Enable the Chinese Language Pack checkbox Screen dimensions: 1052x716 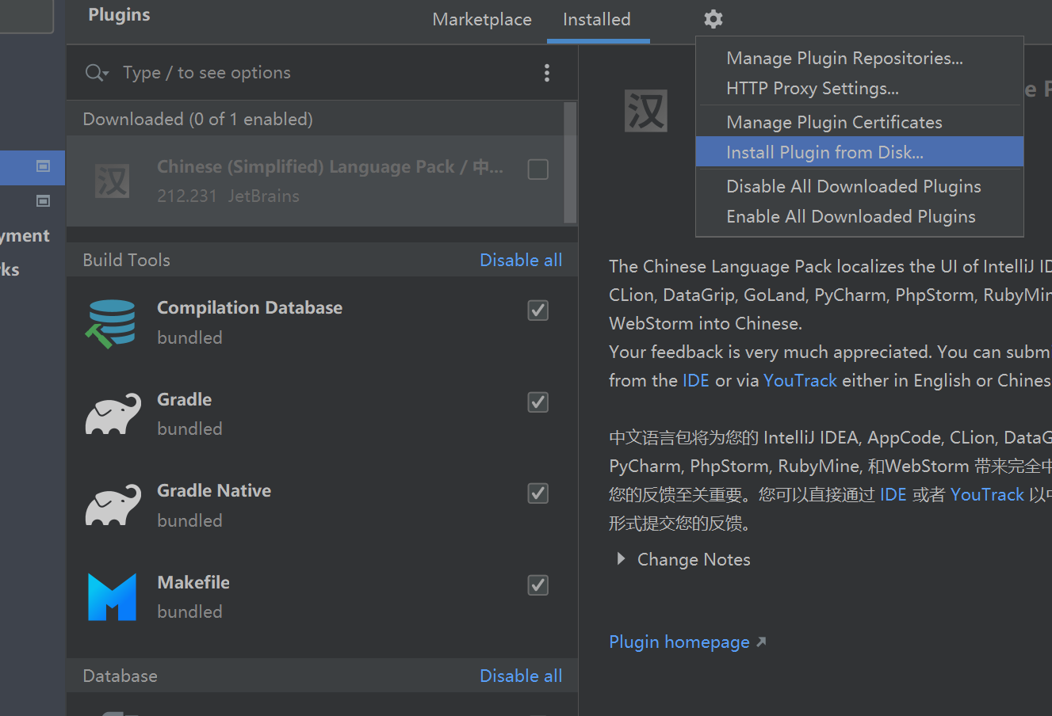pos(538,169)
